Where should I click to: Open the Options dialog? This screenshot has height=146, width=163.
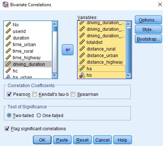pos(148,20)
